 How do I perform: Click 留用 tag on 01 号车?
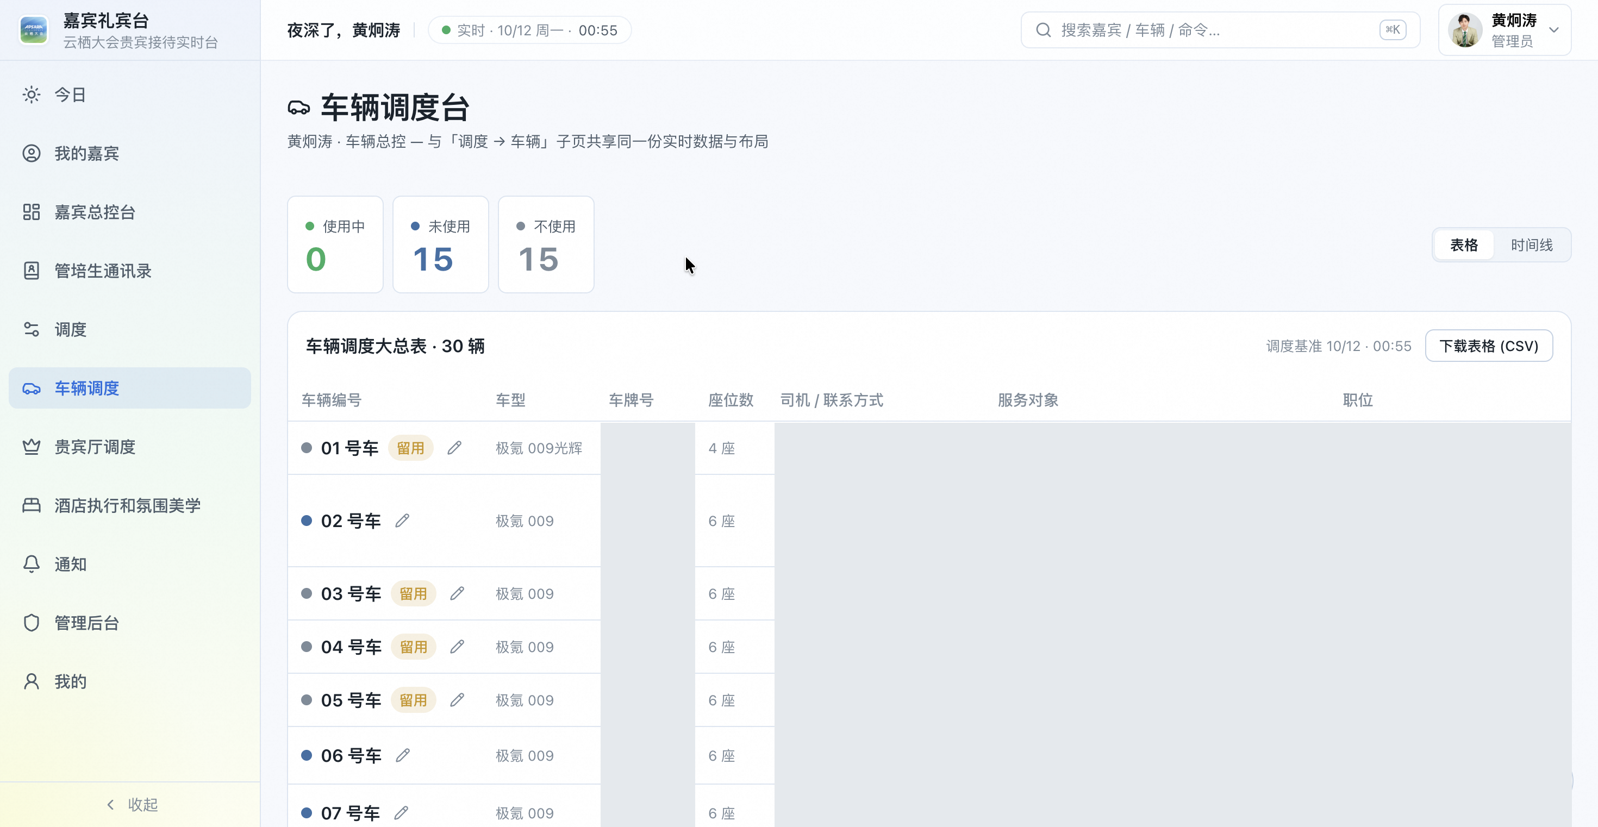(411, 448)
